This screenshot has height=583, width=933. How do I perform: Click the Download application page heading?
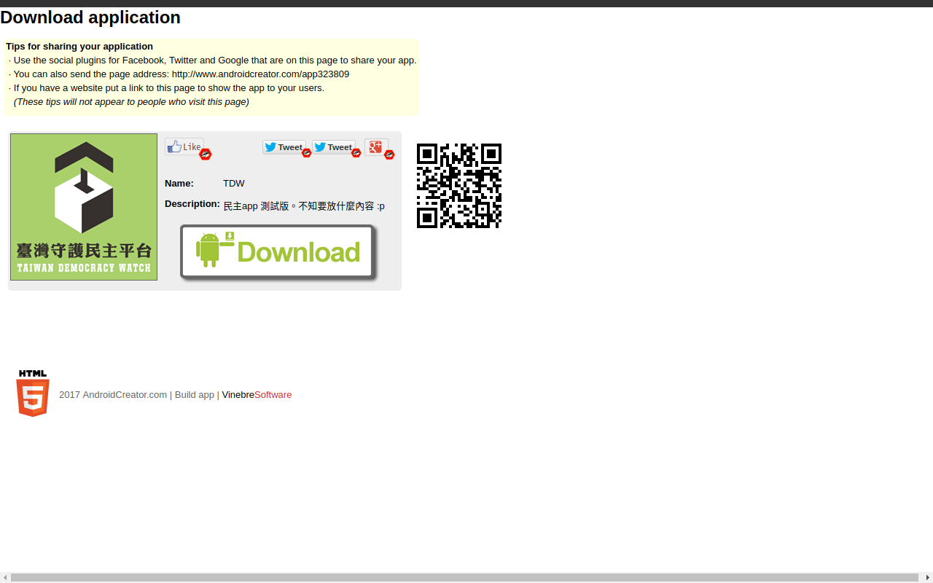tap(90, 17)
